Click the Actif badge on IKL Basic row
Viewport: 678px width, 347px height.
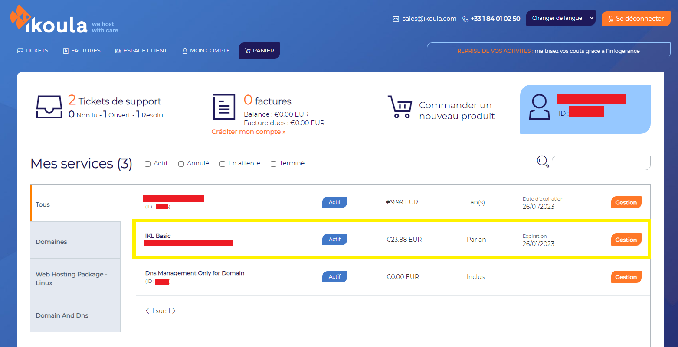click(334, 239)
